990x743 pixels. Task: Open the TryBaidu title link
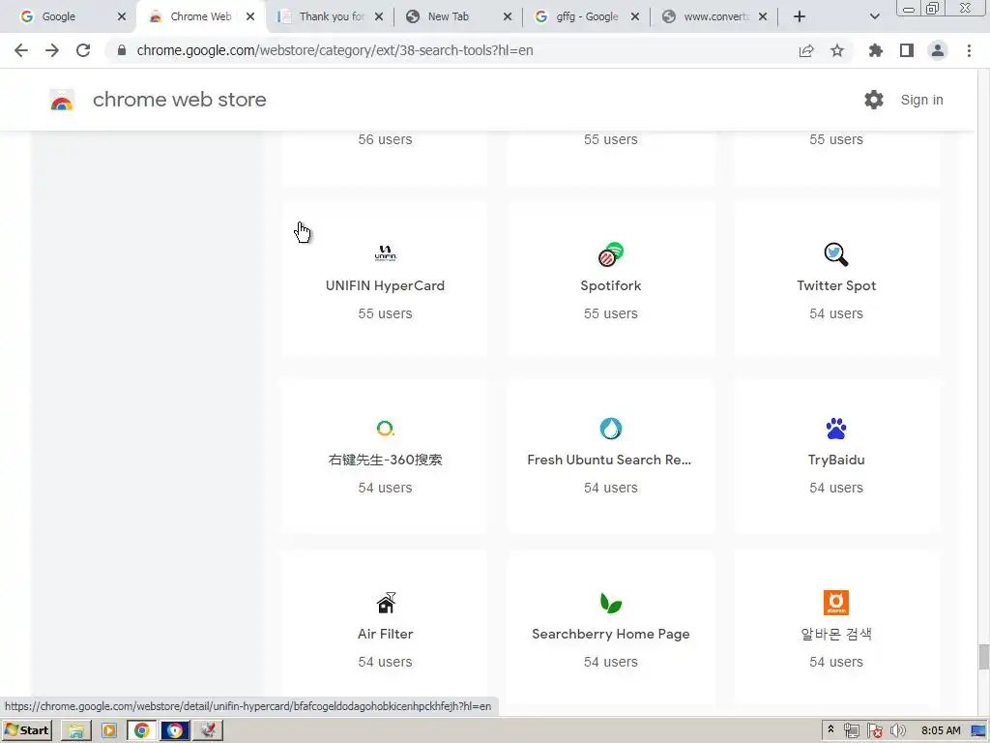click(836, 460)
